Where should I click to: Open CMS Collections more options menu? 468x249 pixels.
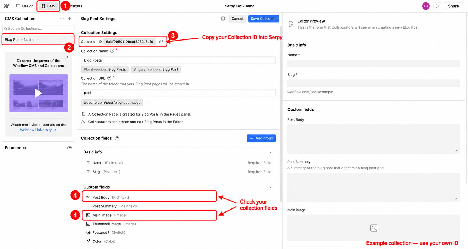[62, 19]
